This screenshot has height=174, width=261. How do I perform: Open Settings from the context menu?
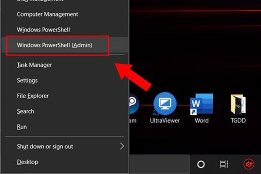27,80
